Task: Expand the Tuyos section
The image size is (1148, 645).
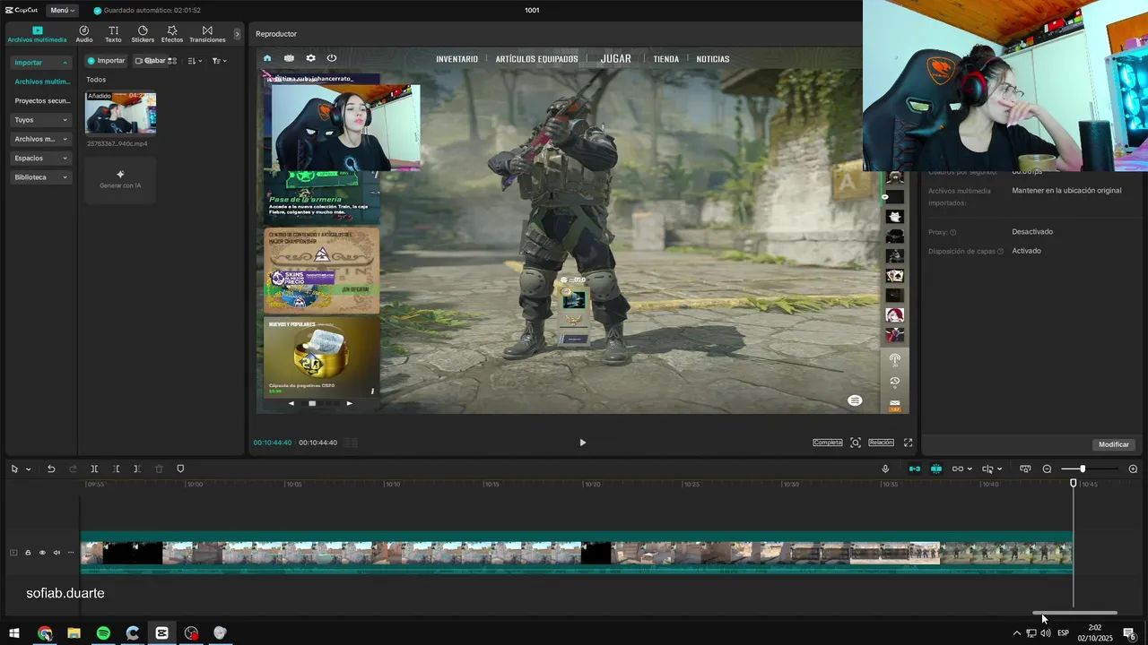Action: (41, 120)
